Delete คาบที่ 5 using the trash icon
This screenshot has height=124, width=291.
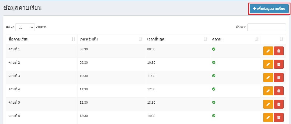[279, 104]
